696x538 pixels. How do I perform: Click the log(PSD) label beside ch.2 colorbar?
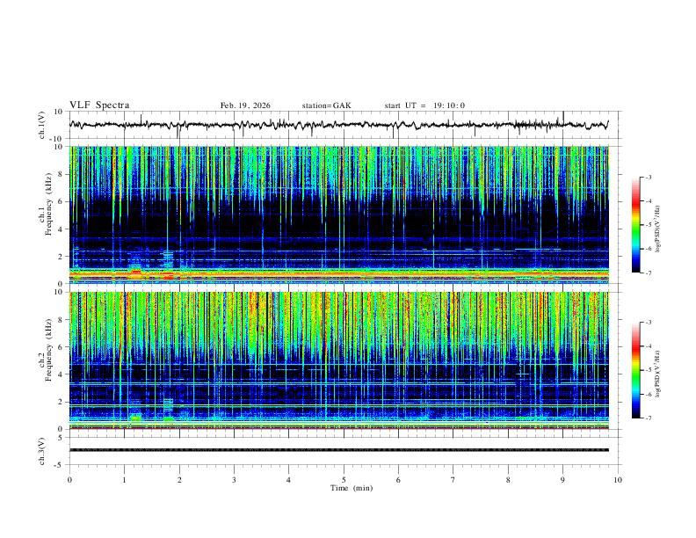coord(658,374)
